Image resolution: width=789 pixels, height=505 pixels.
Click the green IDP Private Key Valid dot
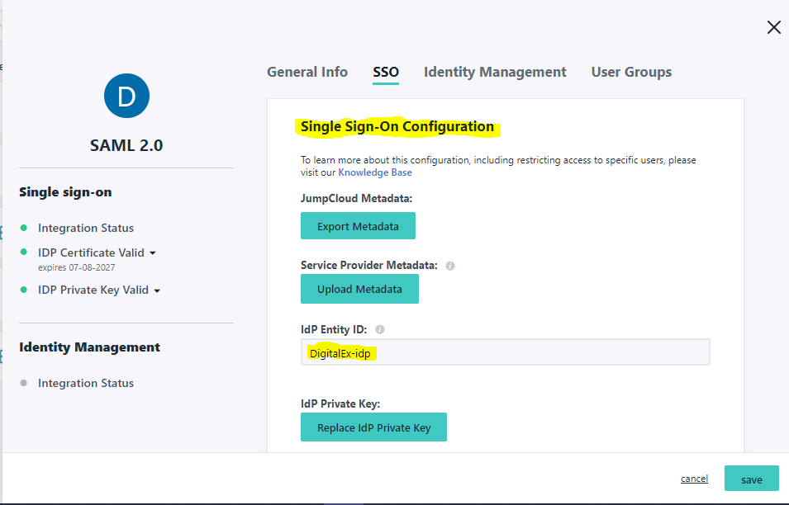click(24, 290)
